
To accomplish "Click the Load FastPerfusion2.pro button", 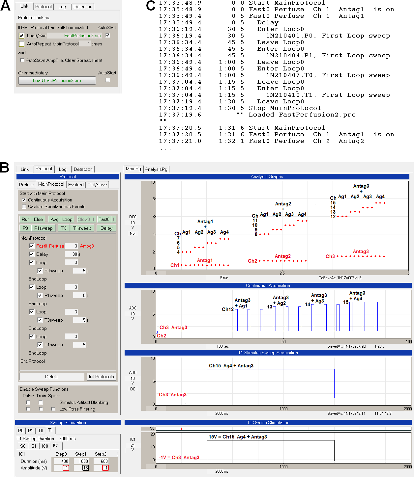I will point(57,80).
